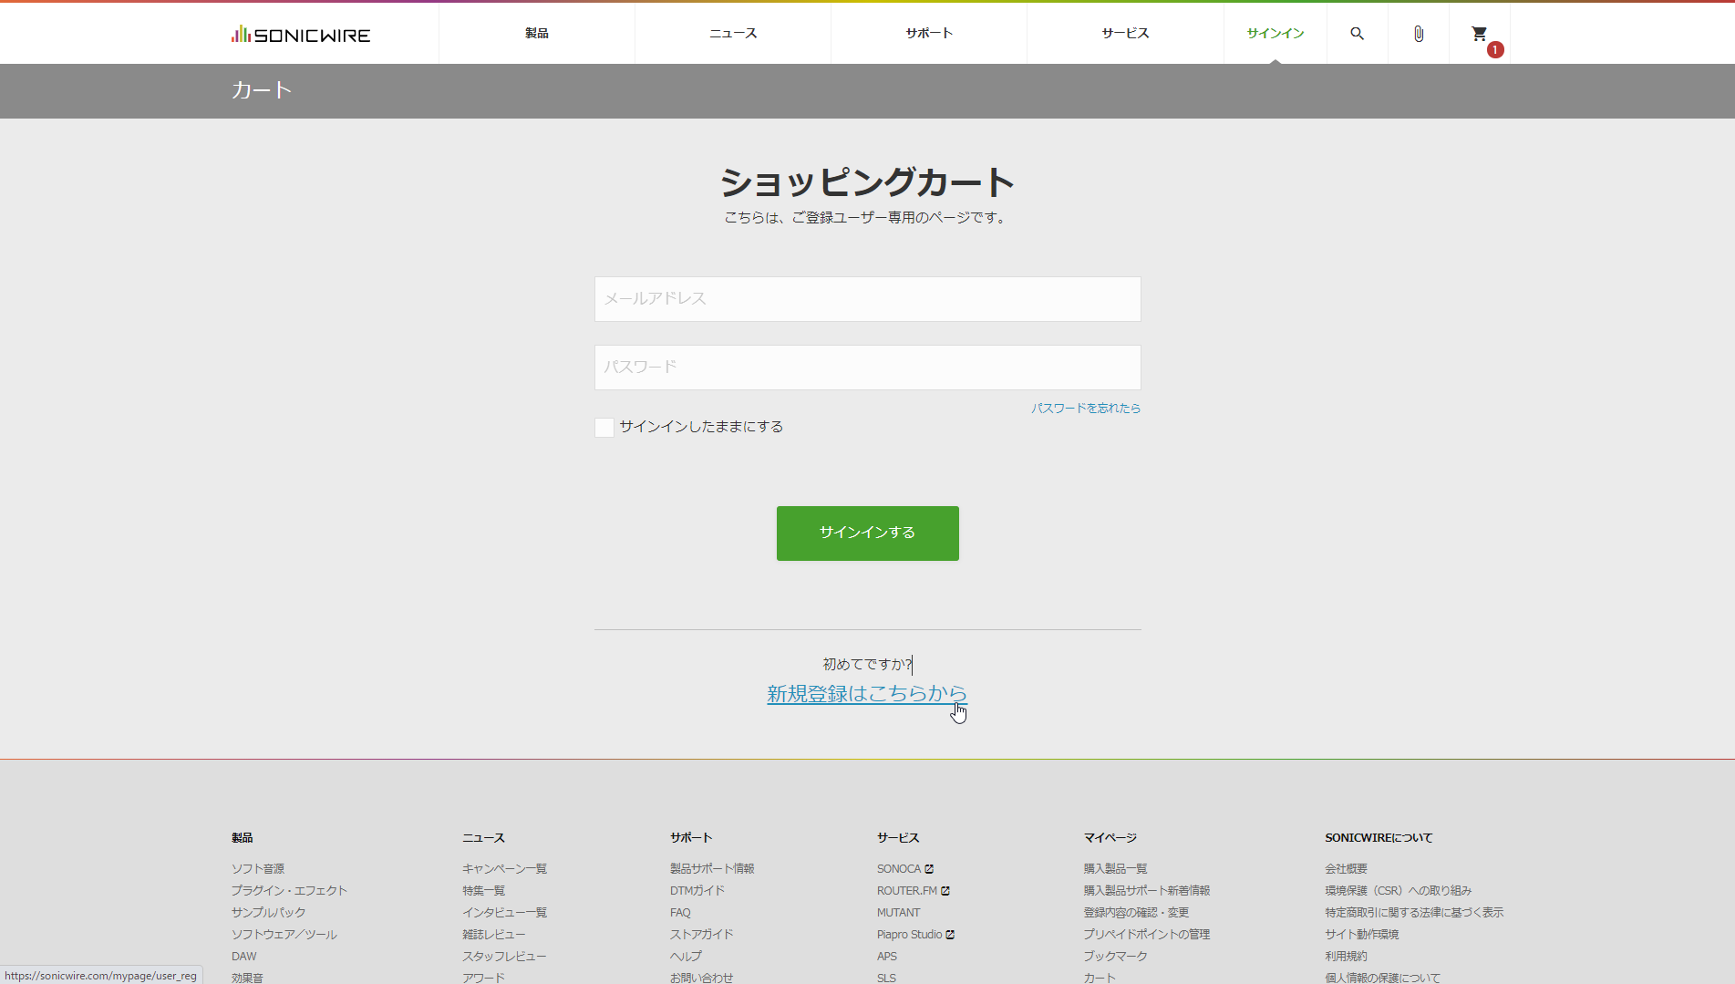Viewport: 1735px width, 984px height.
Task: Open the サポート menu
Action: pos(929,34)
